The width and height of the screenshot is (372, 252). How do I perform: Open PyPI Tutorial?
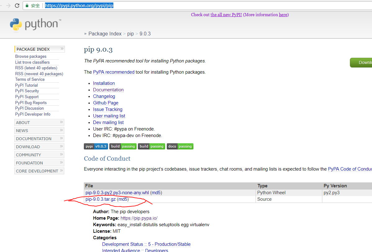pyautogui.click(x=27, y=85)
